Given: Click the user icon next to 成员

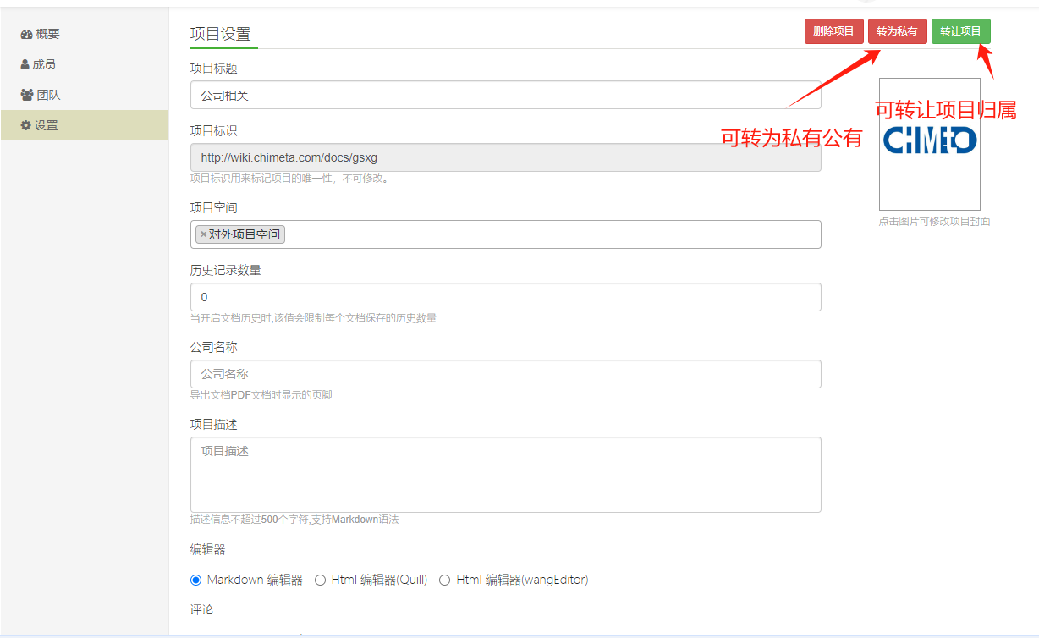Looking at the screenshot, I should (25, 65).
